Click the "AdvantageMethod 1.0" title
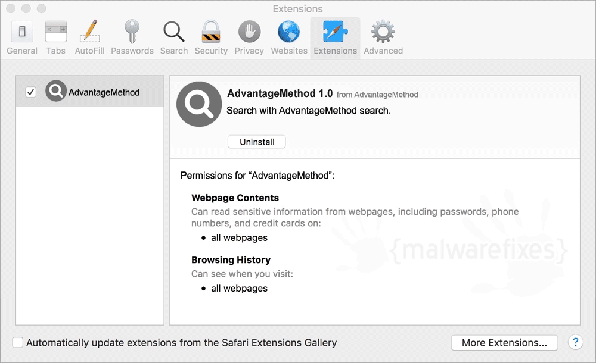The image size is (596, 363). 280,93
